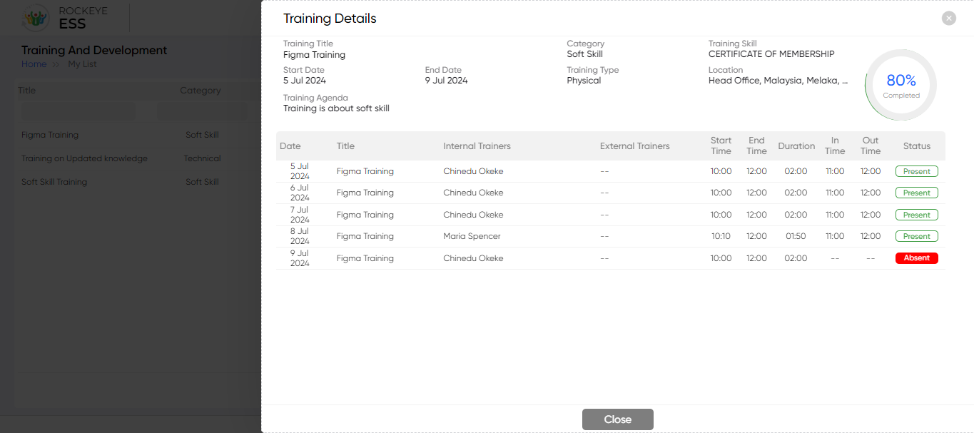Click the Present badge for 5 Jul 2024
The width and height of the screenshot is (974, 433).
pos(917,171)
